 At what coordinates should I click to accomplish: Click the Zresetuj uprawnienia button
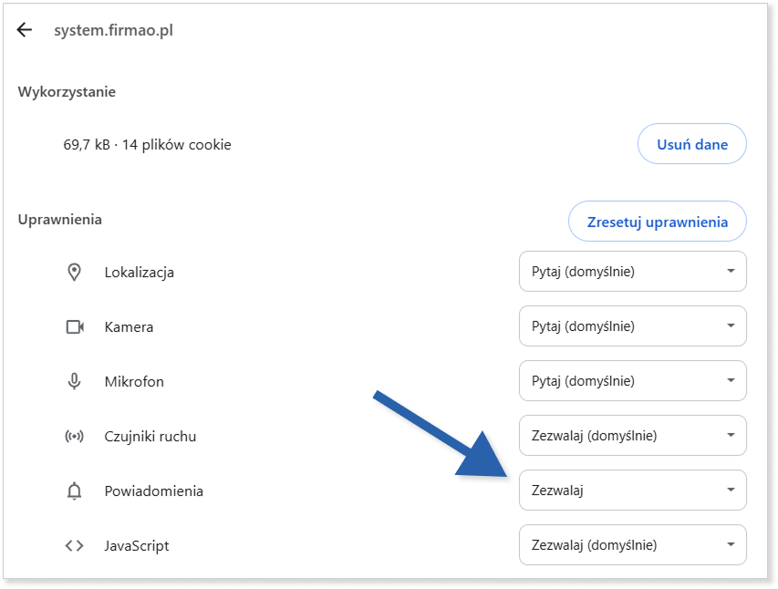(658, 222)
